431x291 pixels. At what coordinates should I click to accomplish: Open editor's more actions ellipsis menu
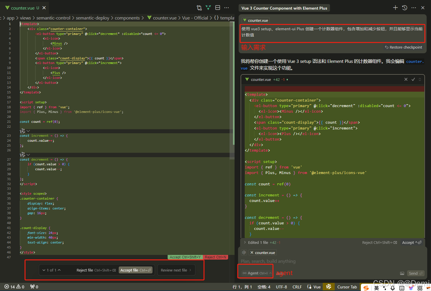pos(227,8)
